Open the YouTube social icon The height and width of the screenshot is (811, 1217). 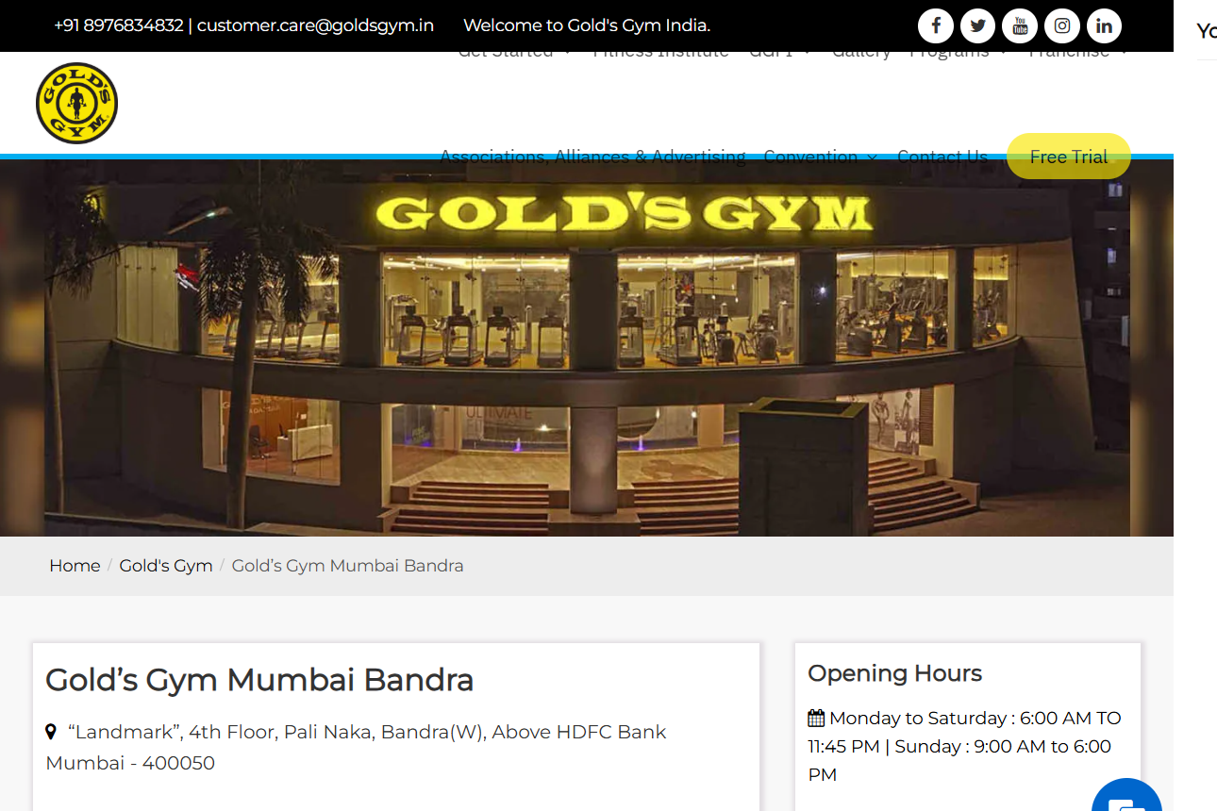pyautogui.click(x=1020, y=25)
